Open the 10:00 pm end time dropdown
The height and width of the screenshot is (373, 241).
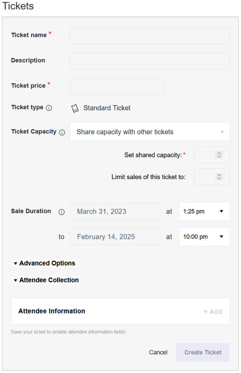pyautogui.click(x=204, y=237)
